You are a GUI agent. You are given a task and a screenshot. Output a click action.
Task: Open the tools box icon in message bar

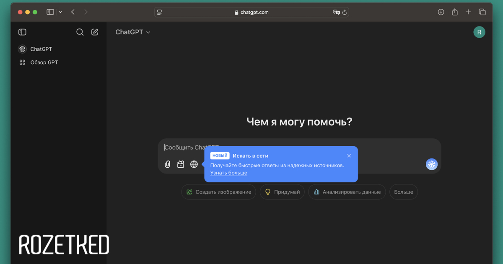click(x=181, y=164)
